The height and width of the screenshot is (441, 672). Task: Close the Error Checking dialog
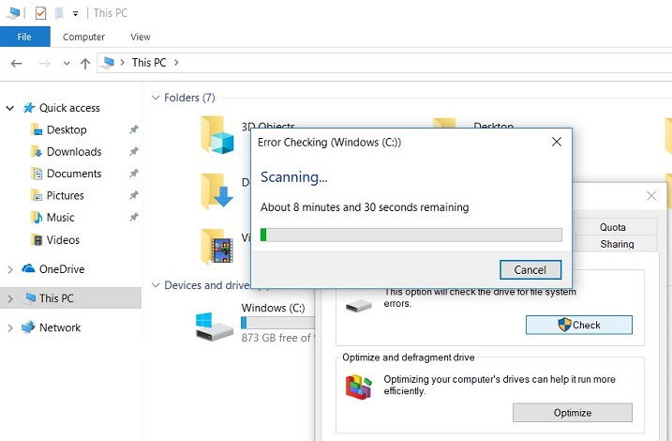click(x=557, y=142)
